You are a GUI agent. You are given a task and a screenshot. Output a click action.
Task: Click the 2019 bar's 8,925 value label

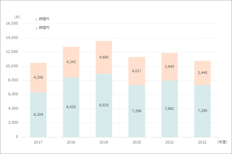(x=104, y=105)
